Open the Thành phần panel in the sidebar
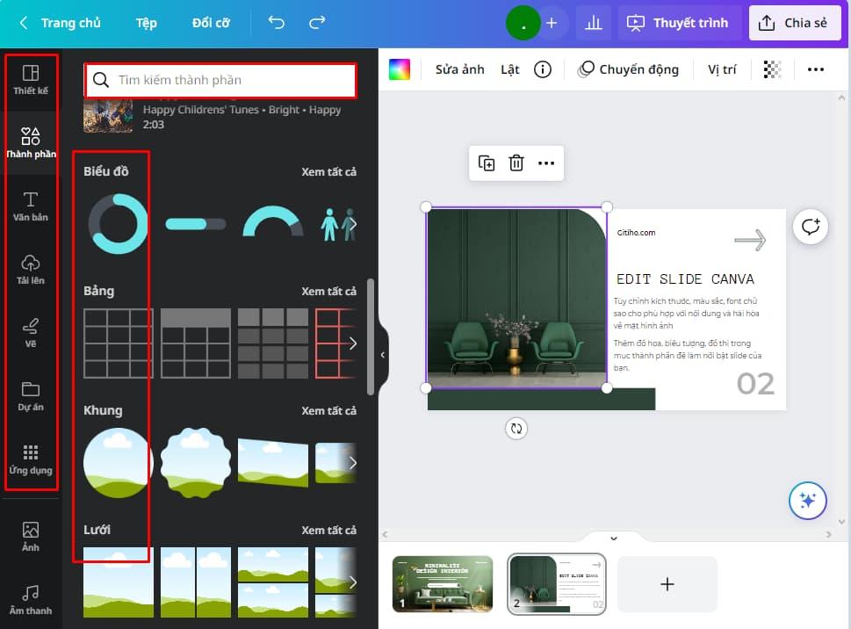This screenshot has height=629, width=851. (31, 141)
